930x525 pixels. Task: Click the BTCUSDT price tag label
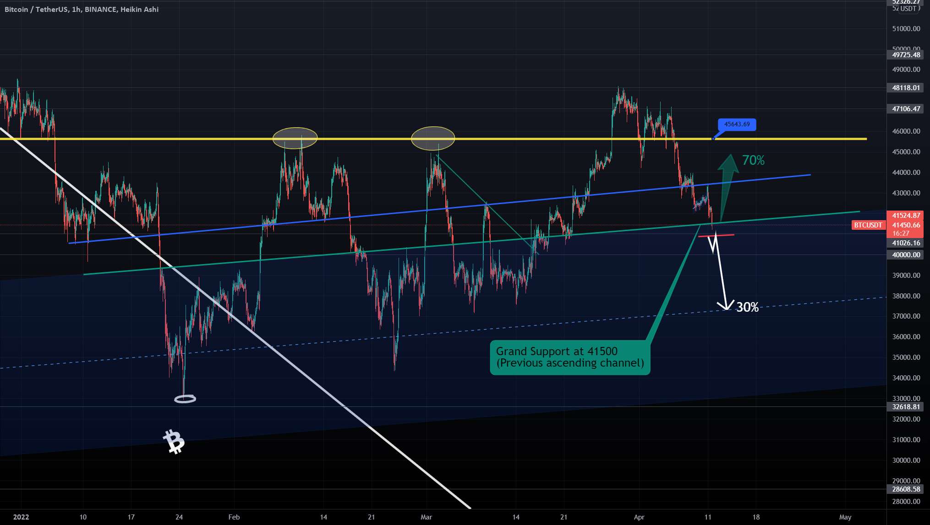pyautogui.click(x=868, y=225)
